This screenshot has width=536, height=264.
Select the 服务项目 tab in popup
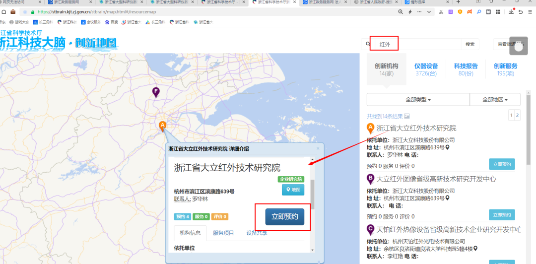tap(223, 233)
